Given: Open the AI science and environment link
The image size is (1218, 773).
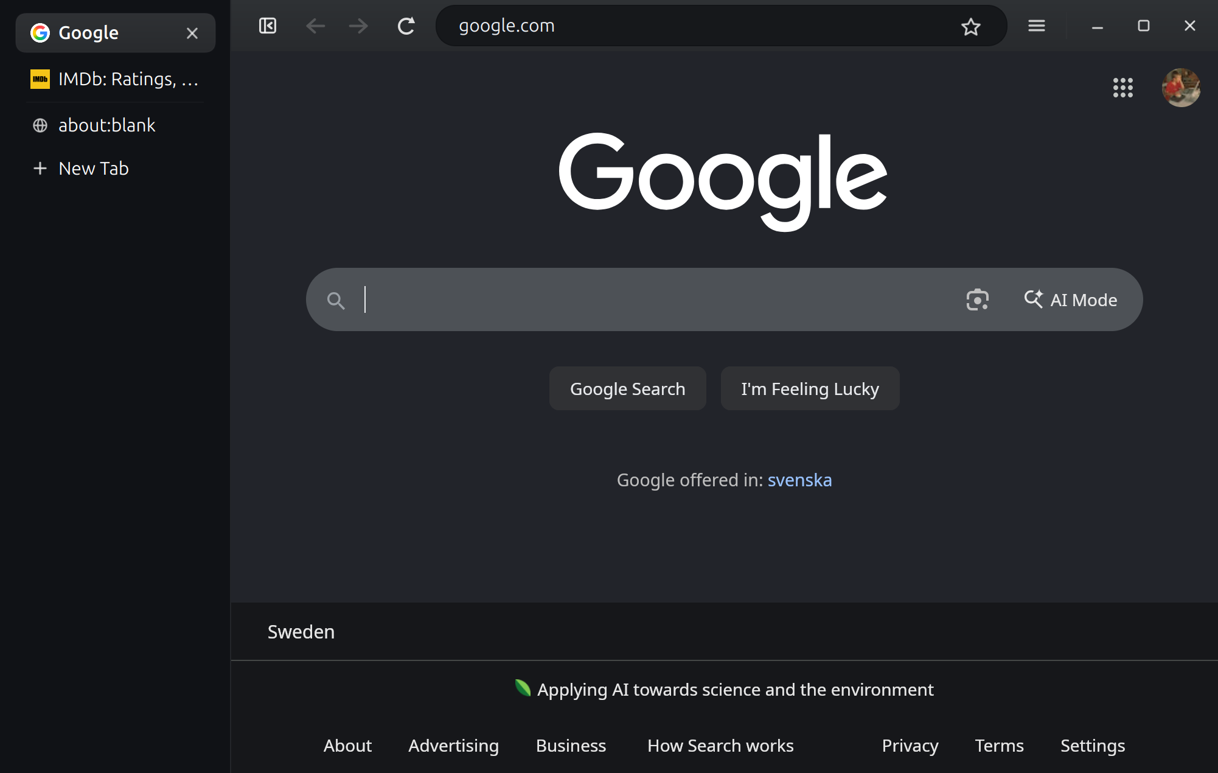Looking at the screenshot, I should [724, 690].
